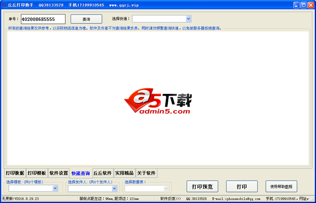
Task: Switch to the 打印模板 tab
Action: [x=37, y=173]
